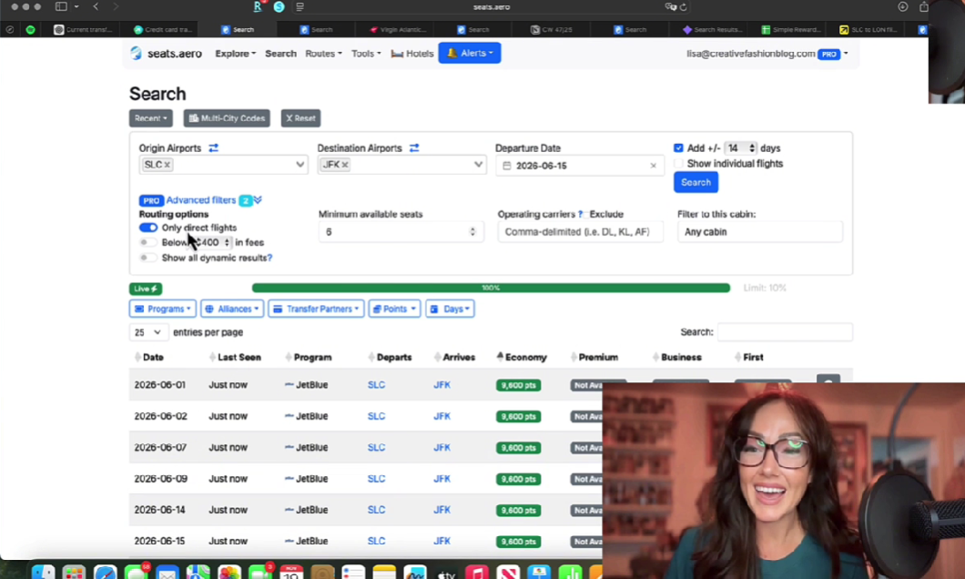Open Search nav menu item
This screenshot has width=965, height=579.
tap(280, 54)
